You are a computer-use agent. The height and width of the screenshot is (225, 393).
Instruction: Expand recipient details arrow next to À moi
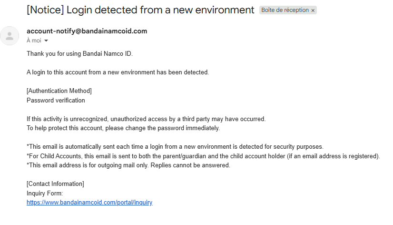pyautogui.click(x=46, y=41)
